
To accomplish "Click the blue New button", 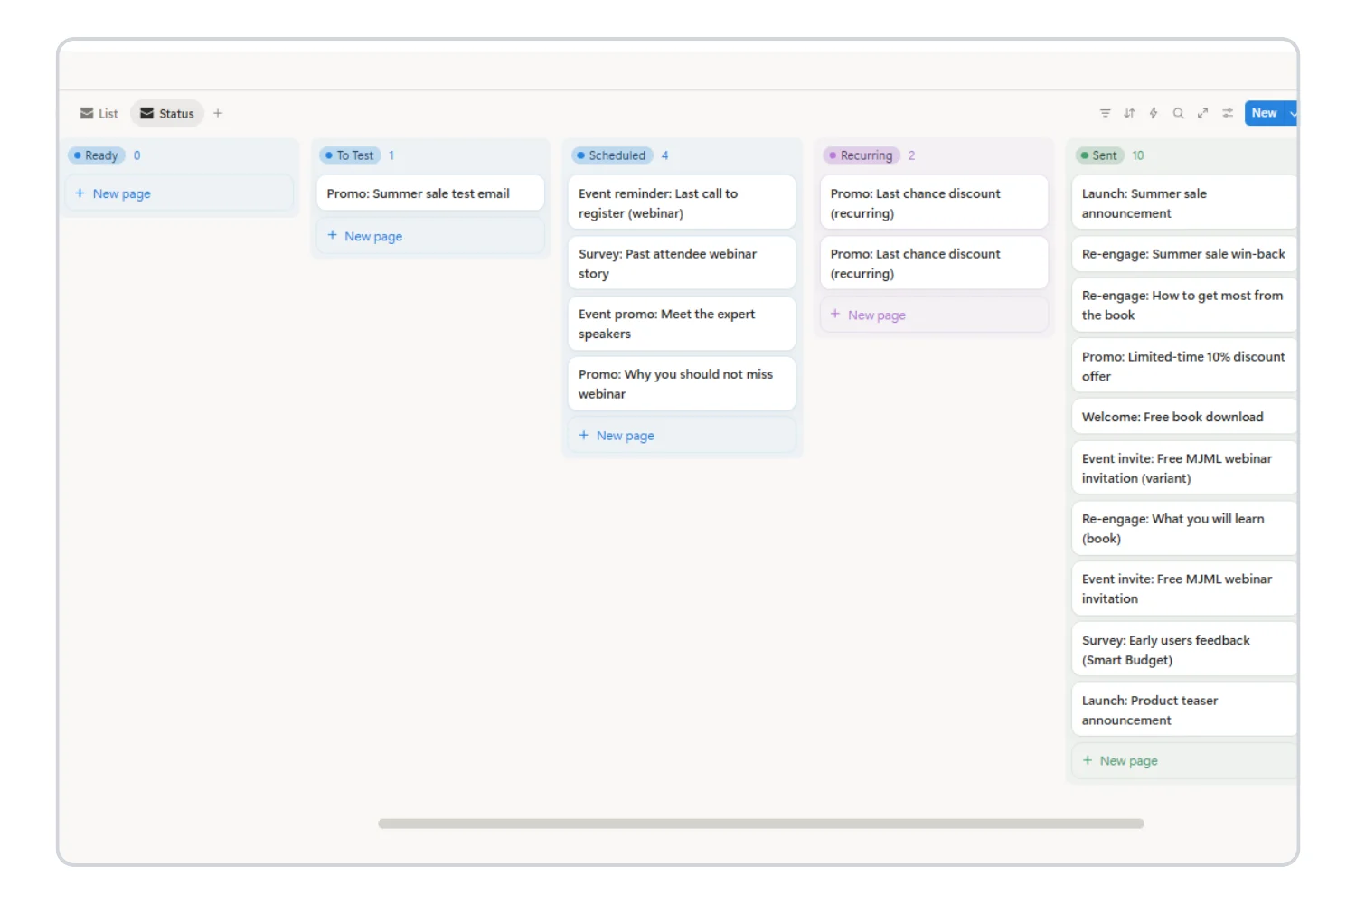I will (1265, 113).
